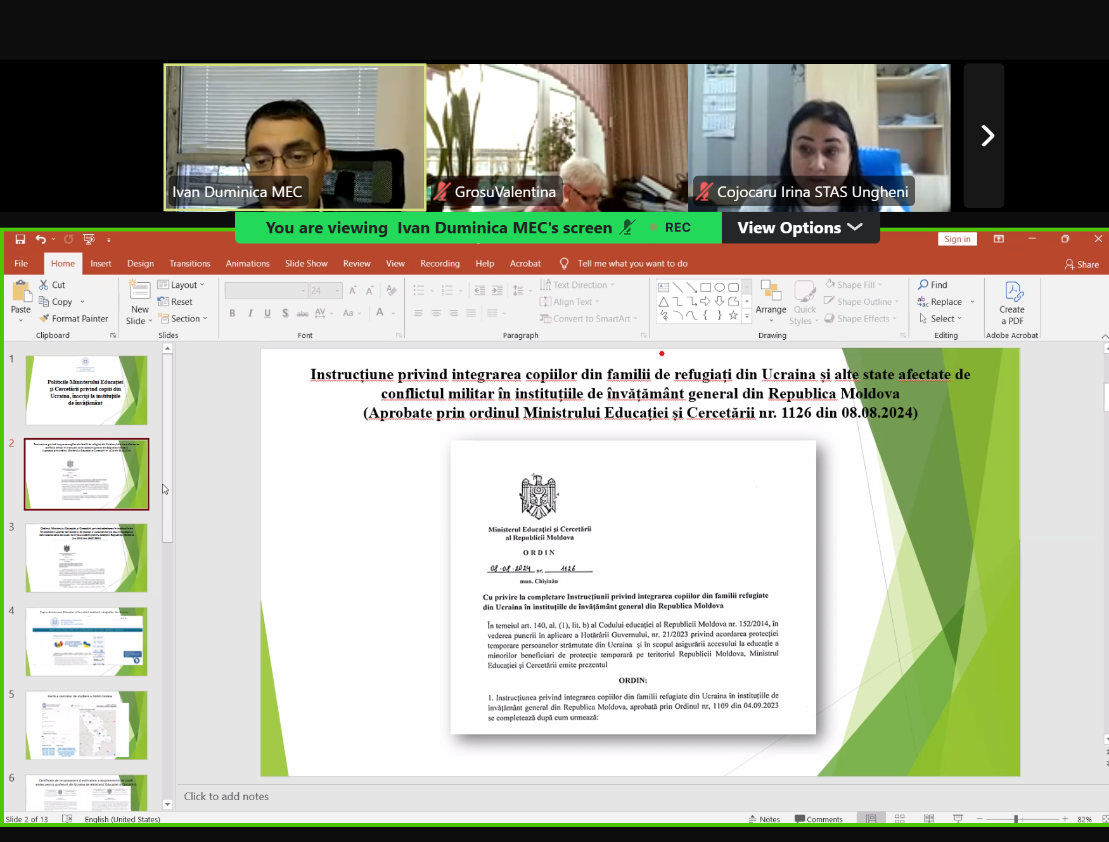The height and width of the screenshot is (842, 1109).
Task: Open the View Options dropdown
Action: pos(800,228)
